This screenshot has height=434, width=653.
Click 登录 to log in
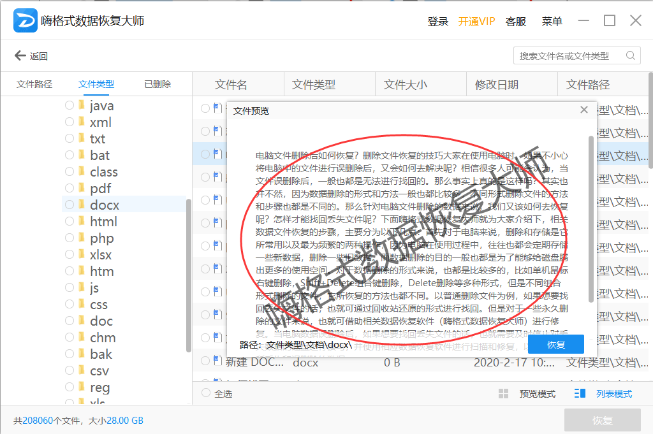[437, 21]
